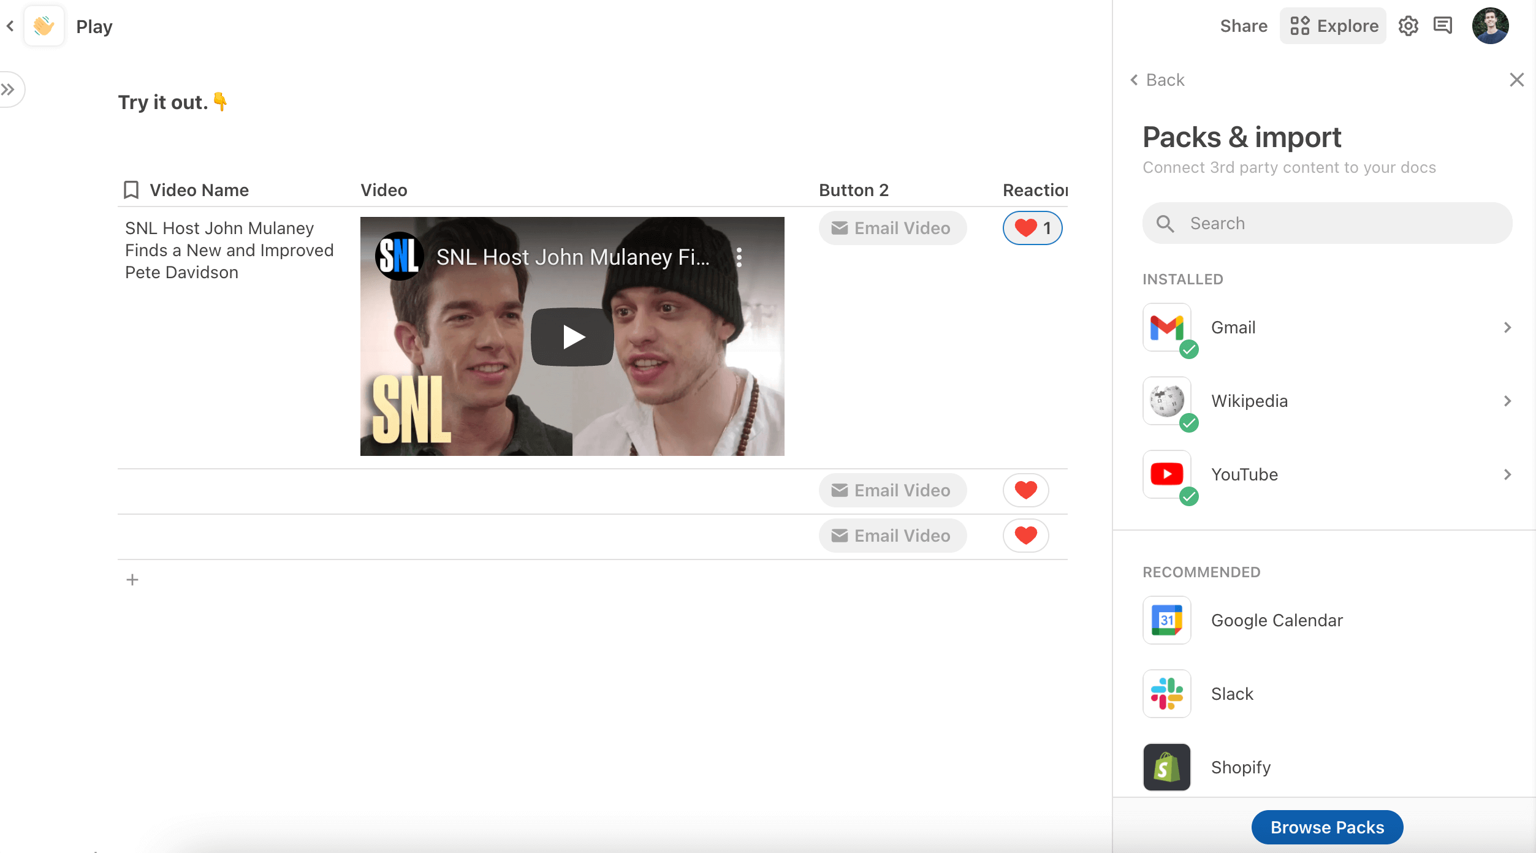1536x853 pixels.
Task: Open the Wikipedia pack icon
Action: click(1167, 401)
